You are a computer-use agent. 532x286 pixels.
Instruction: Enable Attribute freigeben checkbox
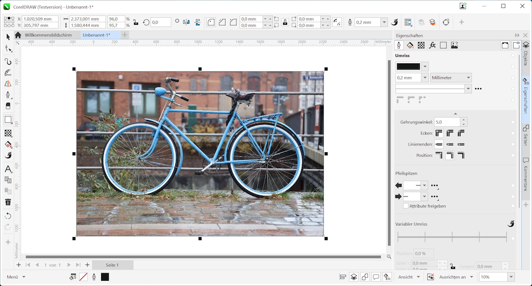coord(406,206)
